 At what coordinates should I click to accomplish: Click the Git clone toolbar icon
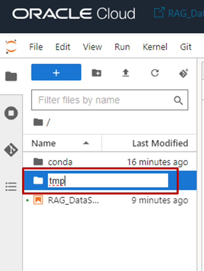tap(184, 73)
